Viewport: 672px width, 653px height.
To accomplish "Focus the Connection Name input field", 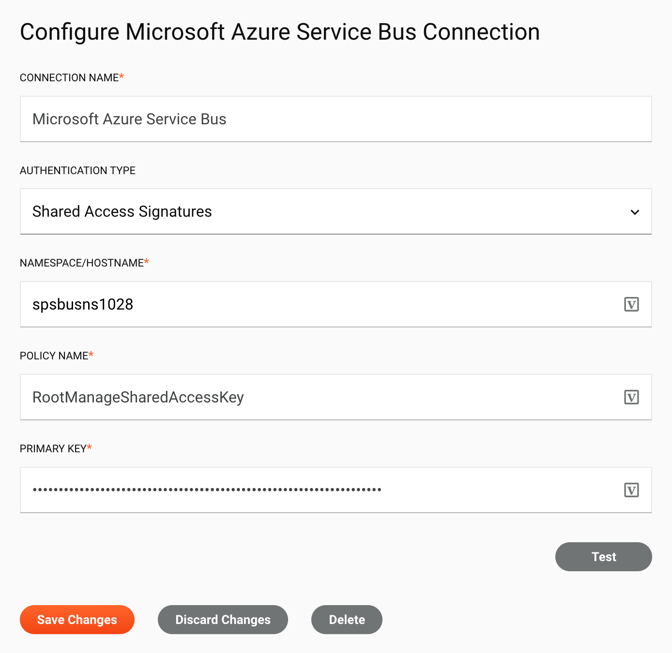I will (336, 119).
